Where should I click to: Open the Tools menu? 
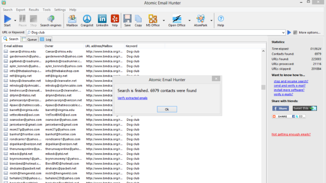(47, 10)
